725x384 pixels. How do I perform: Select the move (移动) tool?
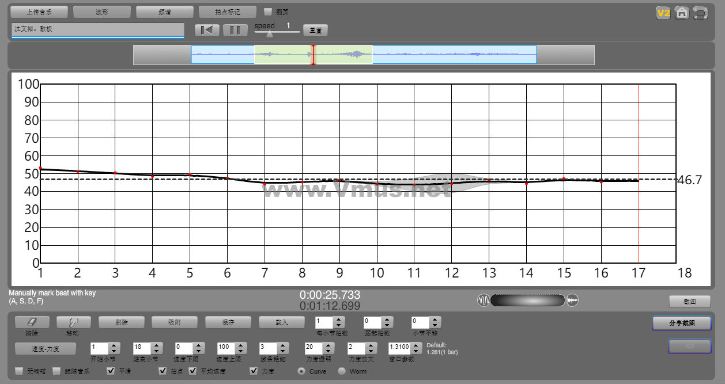(x=72, y=322)
